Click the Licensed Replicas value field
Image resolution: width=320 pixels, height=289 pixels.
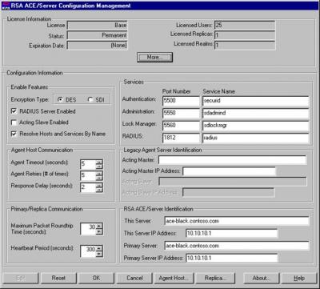click(245, 35)
